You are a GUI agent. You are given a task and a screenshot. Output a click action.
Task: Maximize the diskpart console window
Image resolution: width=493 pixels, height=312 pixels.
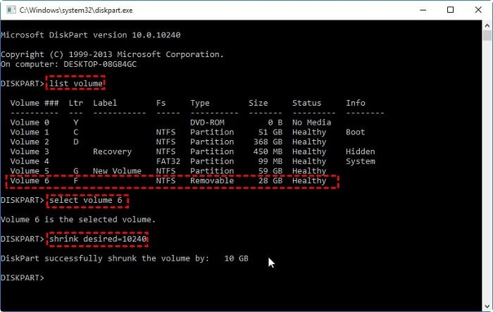(x=450, y=10)
